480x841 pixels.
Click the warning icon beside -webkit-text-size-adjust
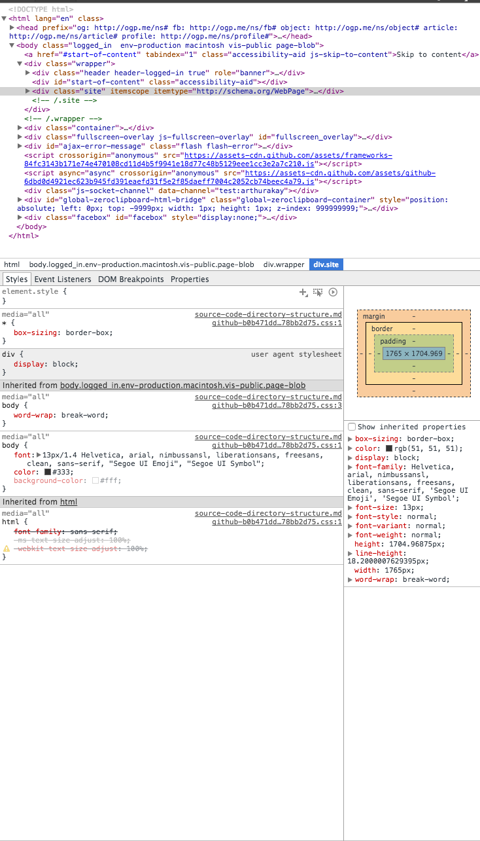(x=7, y=548)
